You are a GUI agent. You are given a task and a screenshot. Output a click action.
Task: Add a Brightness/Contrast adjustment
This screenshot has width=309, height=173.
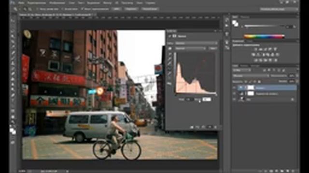(x=255, y=49)
